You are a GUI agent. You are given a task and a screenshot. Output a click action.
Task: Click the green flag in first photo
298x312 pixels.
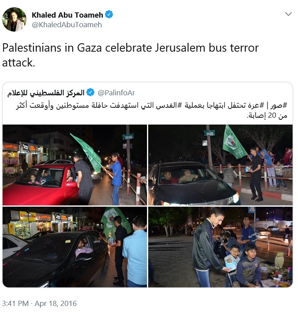click(x=87, y=152)
